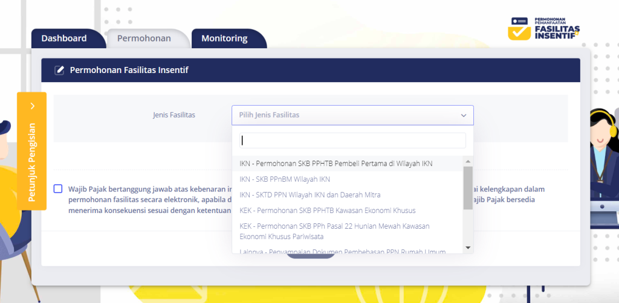Click the dropdown list scroll down arrow
The height and width of the screenshot is (303, 619).
point(467,247)
